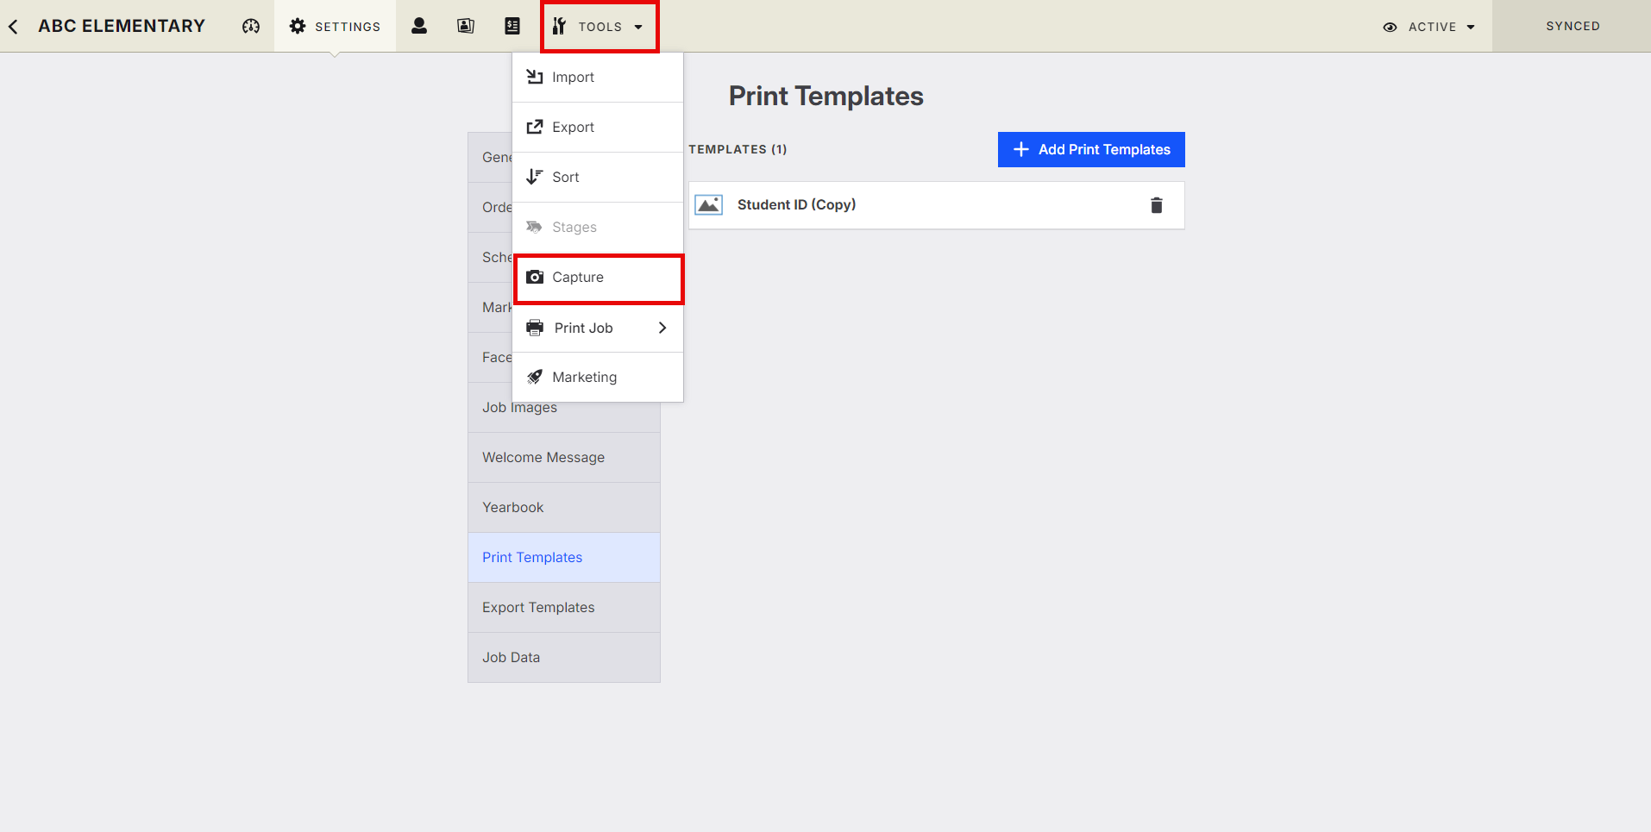Expand the Tools dropdown menu
The image size is (1651, 832).
tap(600, 27)
